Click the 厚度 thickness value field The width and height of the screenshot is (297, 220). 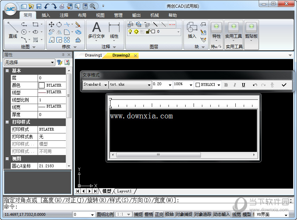click(x=52, y=115)
